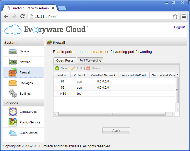This screenshot has width=190, height=151.
Task: Click the 0.0.0.0/0 network for port 67
Action: pos(103,81)
